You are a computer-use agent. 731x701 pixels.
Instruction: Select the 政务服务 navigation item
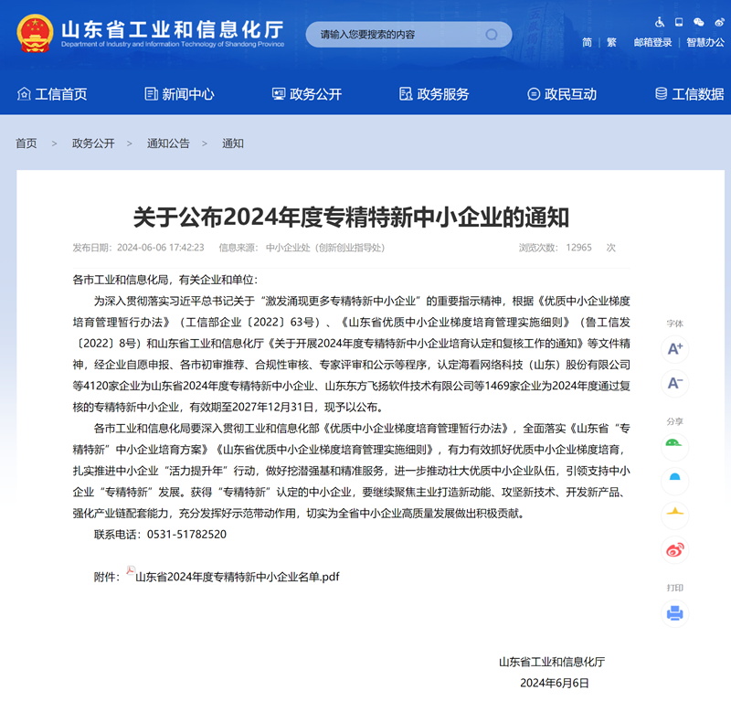pos(434,94)
